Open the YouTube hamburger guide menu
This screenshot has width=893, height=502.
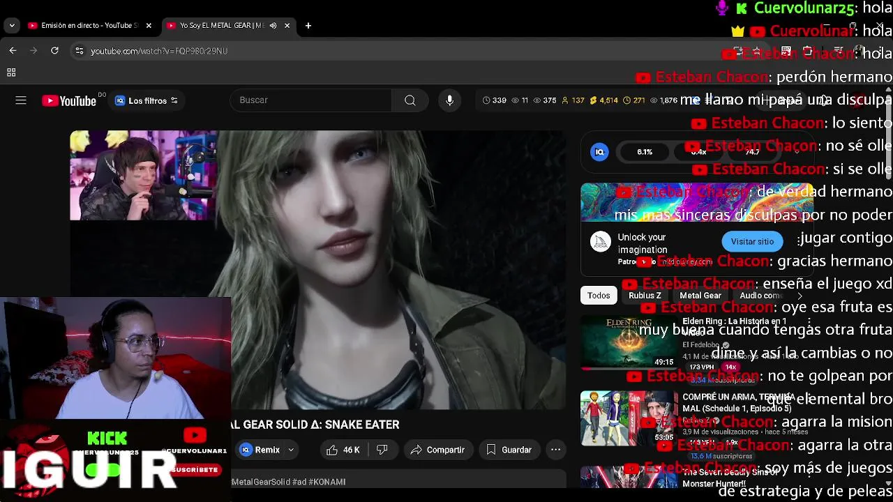click(21, 100)
